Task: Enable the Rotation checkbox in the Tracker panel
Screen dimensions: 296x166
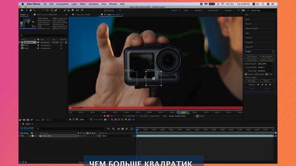Action: pos(256,74)
